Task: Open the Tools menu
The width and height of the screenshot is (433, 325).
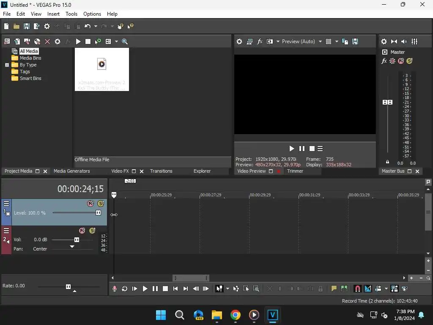Action: point(71,14)
